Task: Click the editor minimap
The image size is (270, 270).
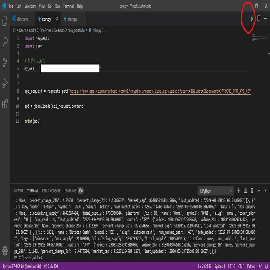Action: (260, 38)
